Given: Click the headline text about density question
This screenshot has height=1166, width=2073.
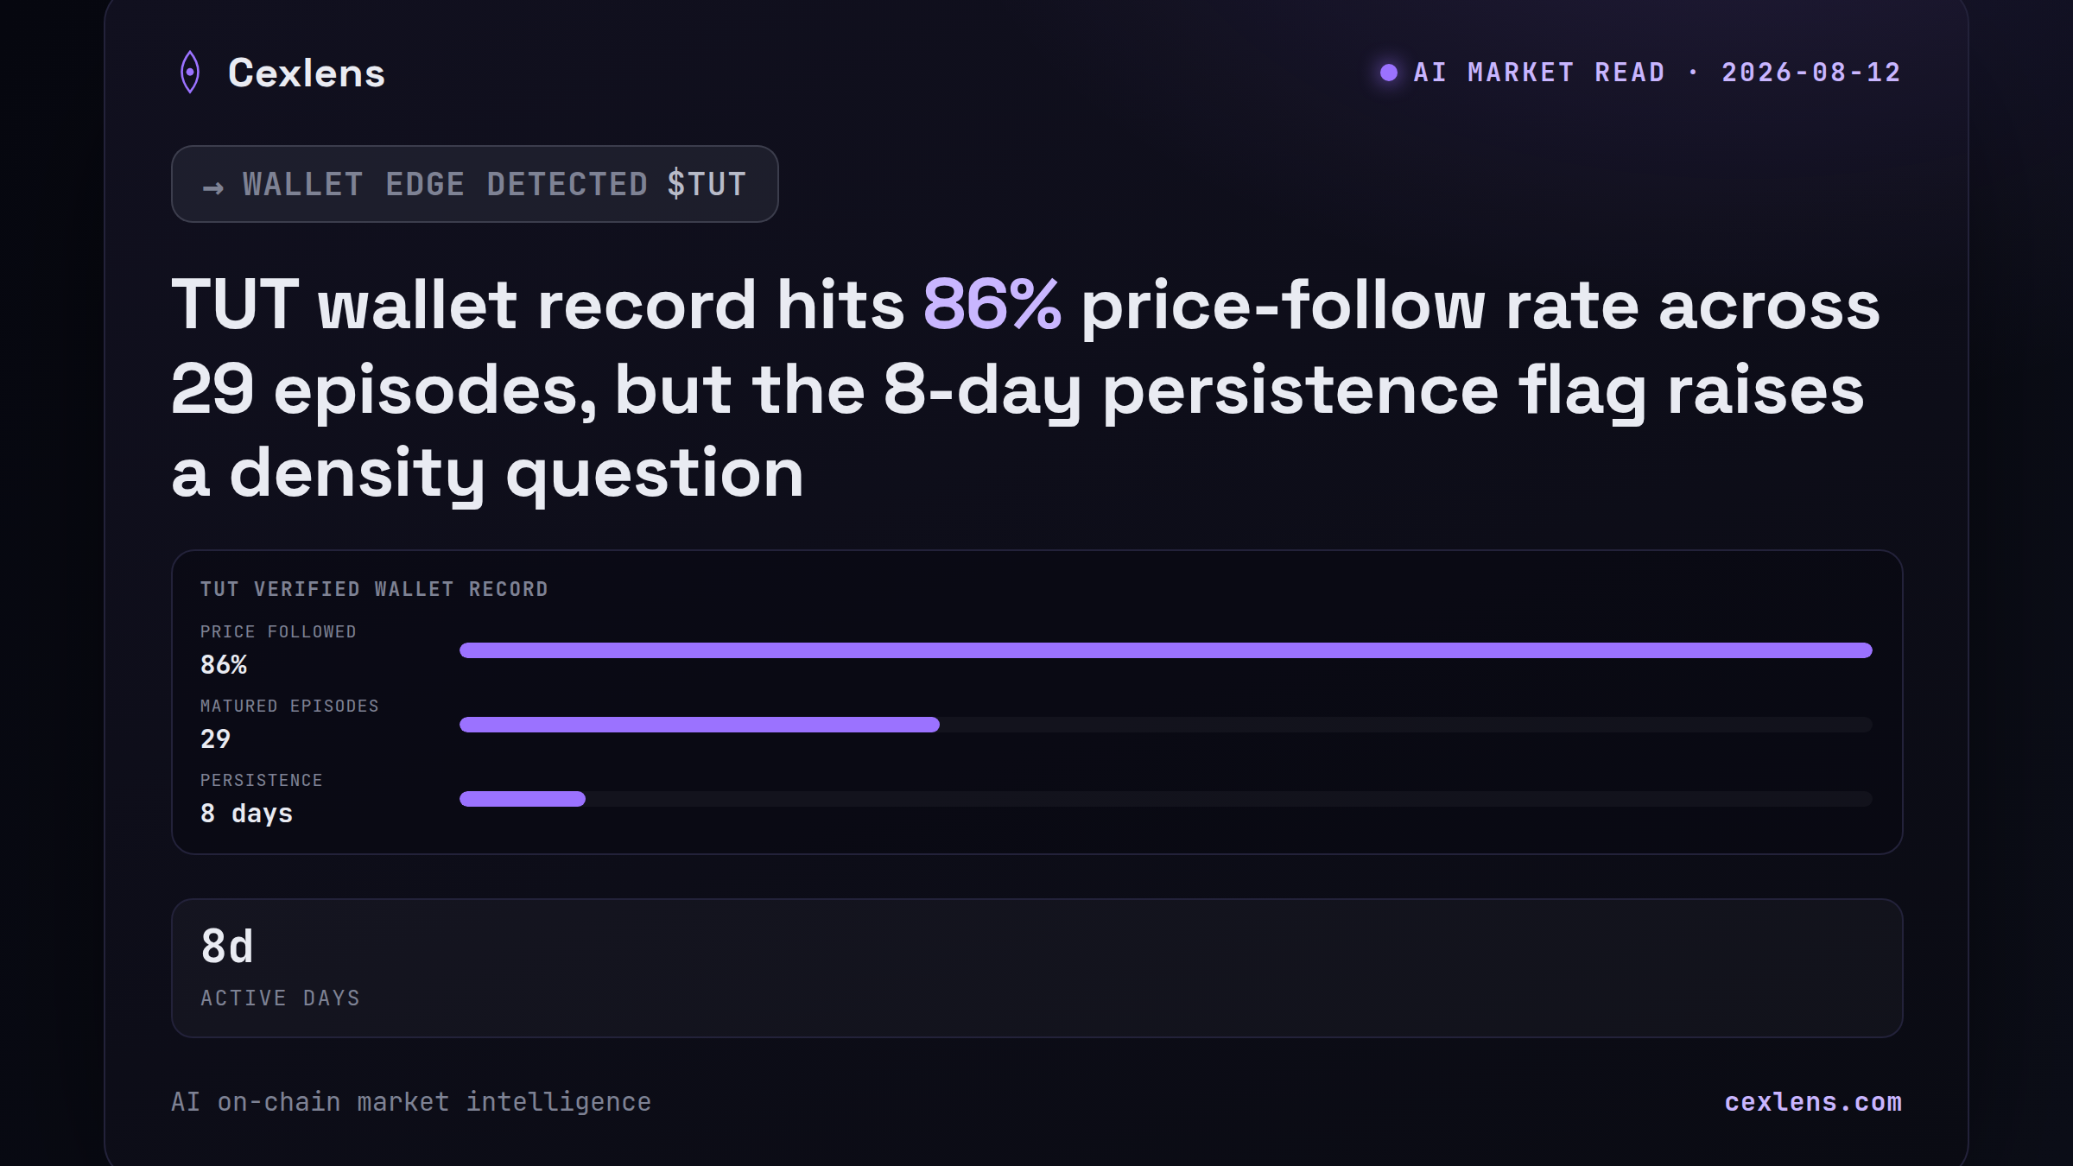Looking at the screenshot, I should [1026, 389].
